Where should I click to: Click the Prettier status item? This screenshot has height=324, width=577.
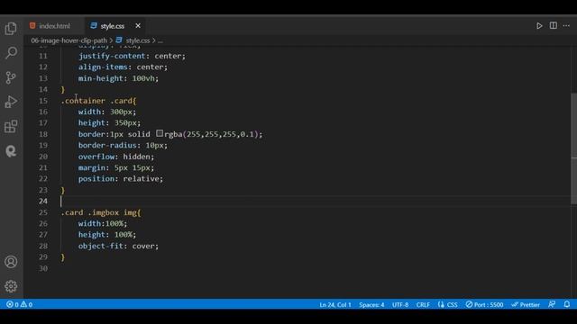point(526,304)
